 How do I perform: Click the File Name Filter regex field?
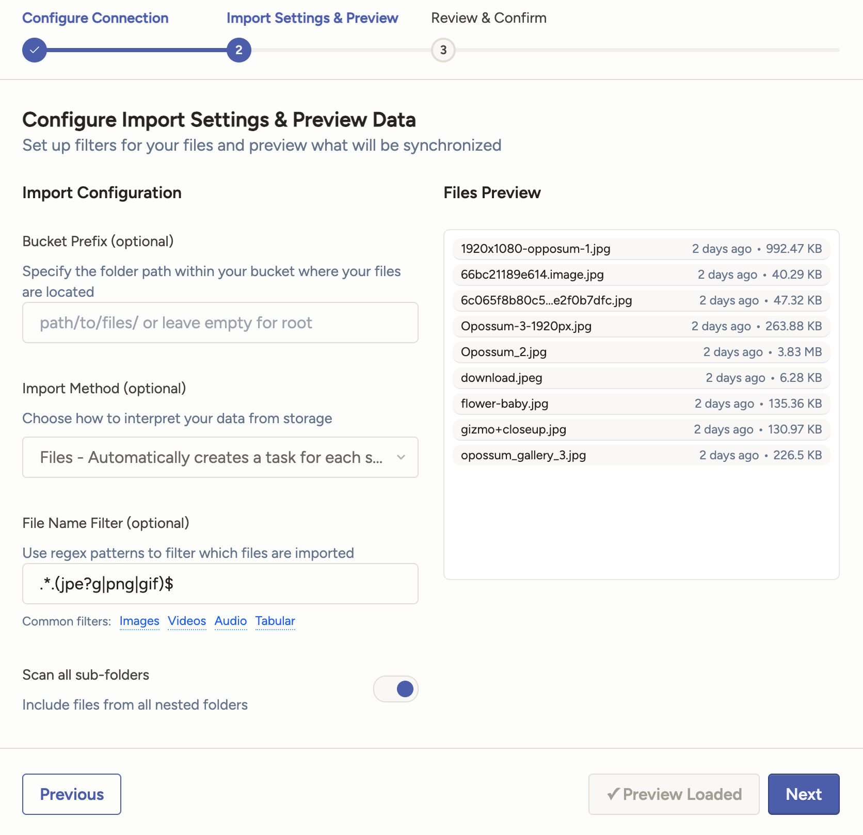(x=220, y=584)
